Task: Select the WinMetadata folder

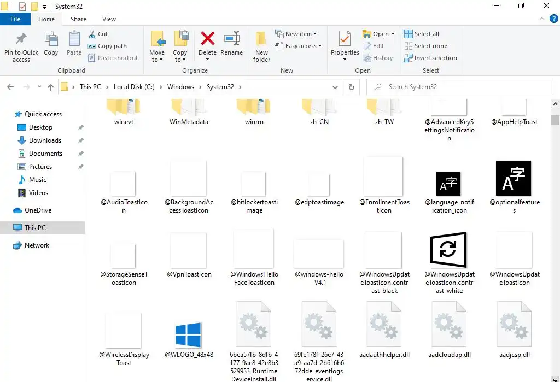Action: click(189, 112)
